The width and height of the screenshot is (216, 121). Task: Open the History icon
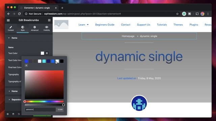pyautogui.click(x=19, y=114)
